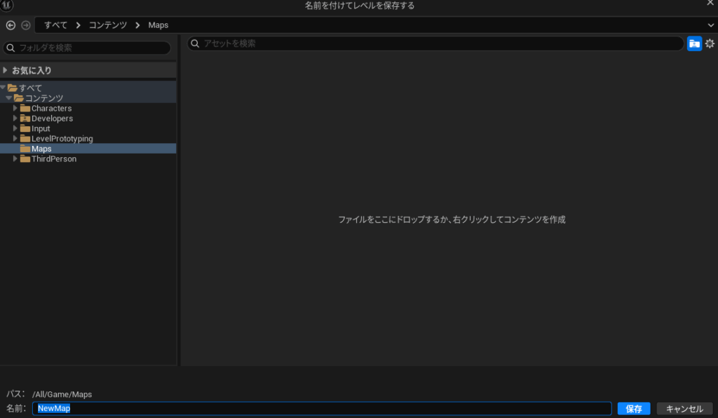Click the Unreal Engine logo icon
This screenshot has height=418, width=718.
point(7,6)
